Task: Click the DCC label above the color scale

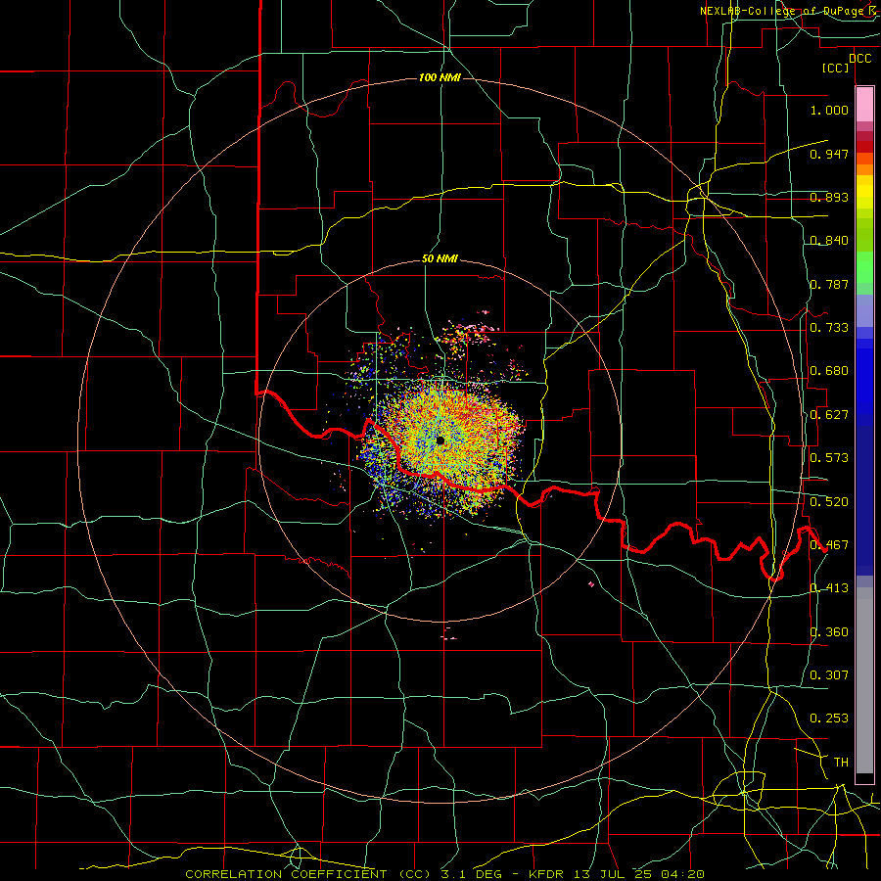Action: tap(859, 58)
